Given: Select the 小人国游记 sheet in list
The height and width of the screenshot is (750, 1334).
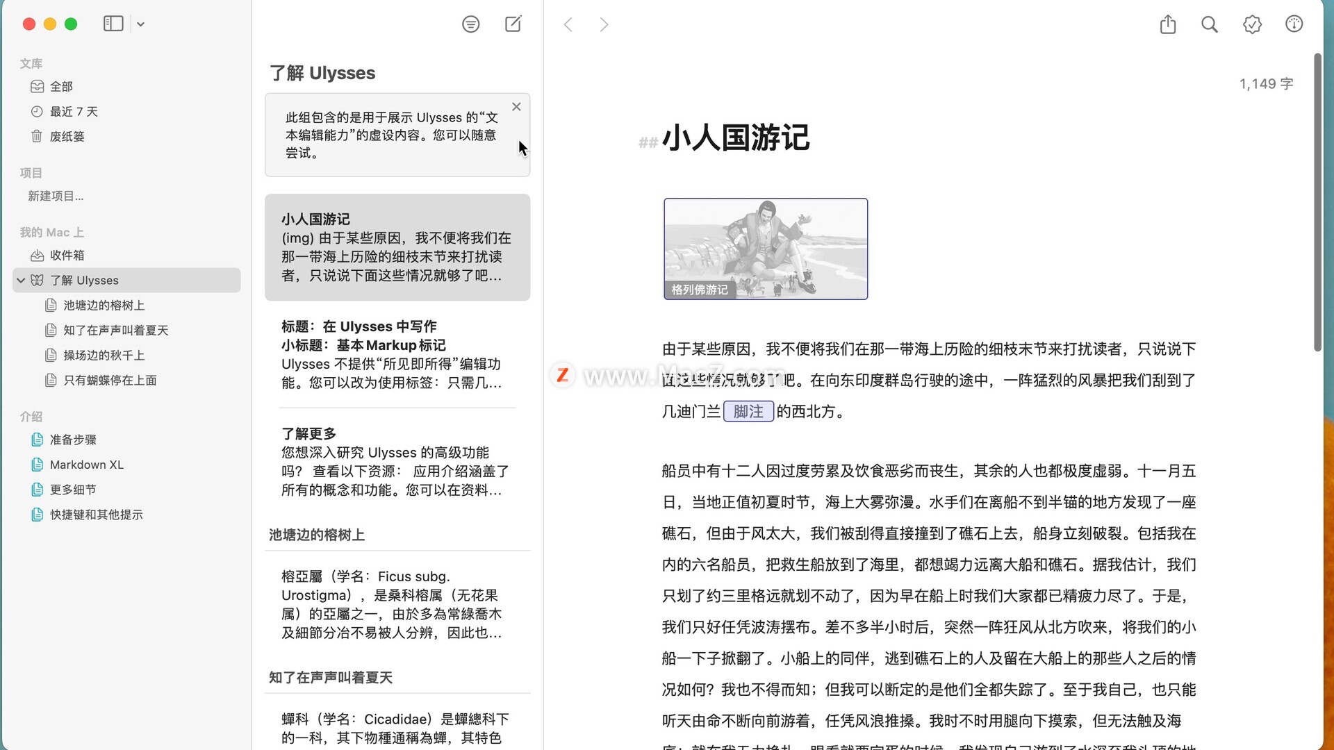Looking at the screenshot, I should click(397, 247).
